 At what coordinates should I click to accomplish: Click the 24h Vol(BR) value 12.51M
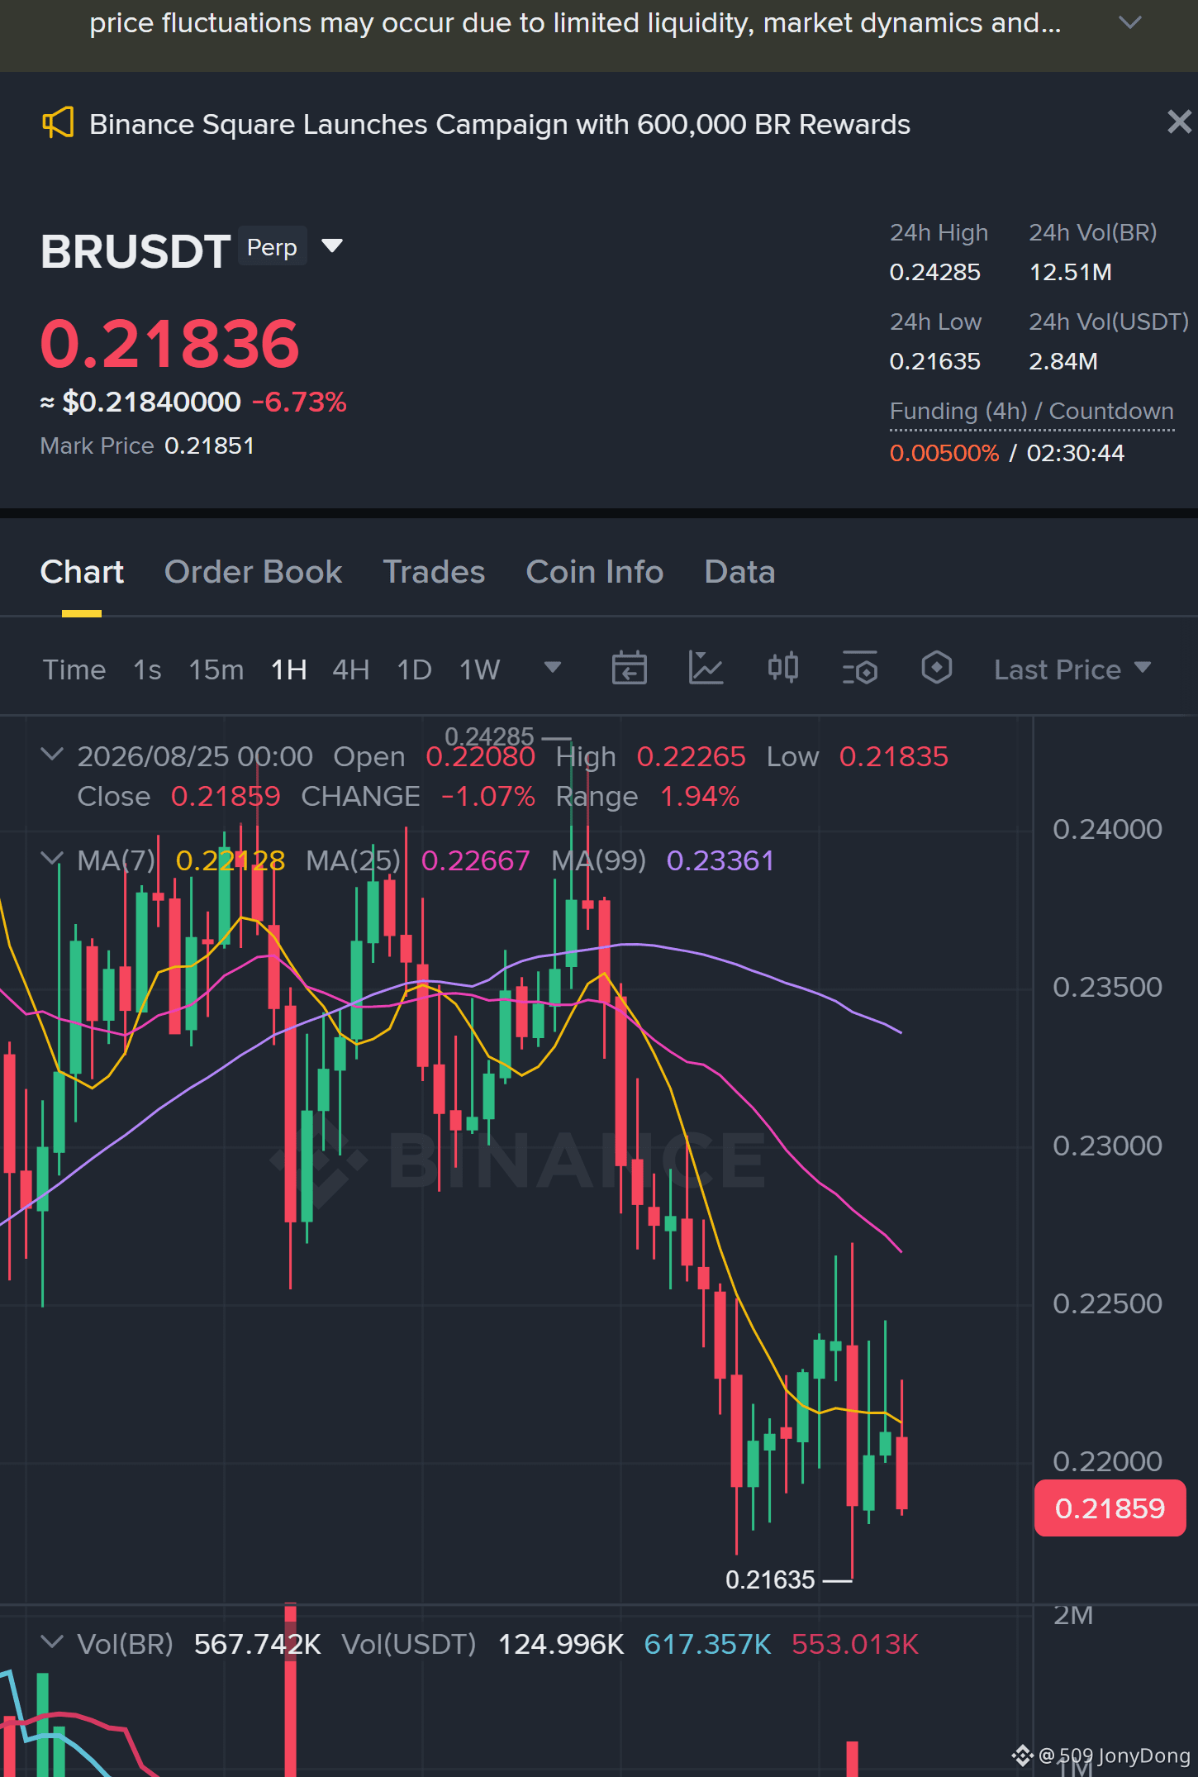coord(1070,272)
